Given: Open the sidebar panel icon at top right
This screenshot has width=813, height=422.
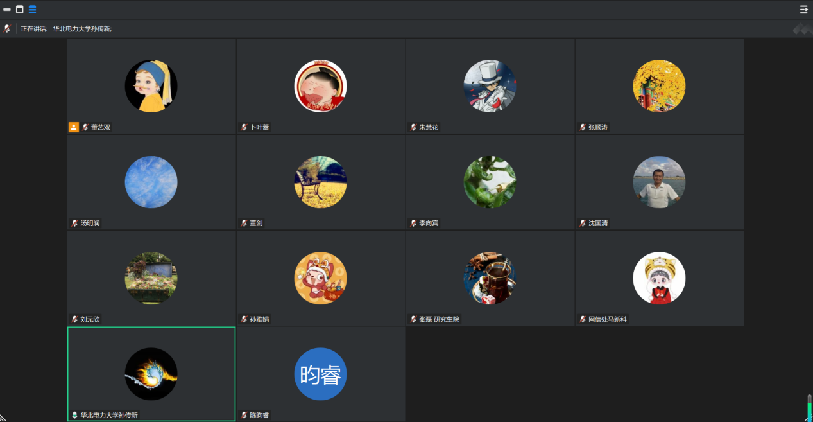Looking at the screenshot, I should click(803, 10).
